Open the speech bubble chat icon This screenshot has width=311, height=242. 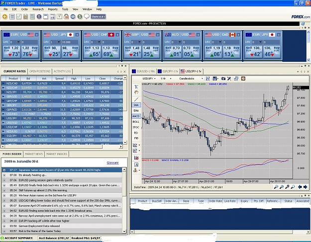(87, 16)
